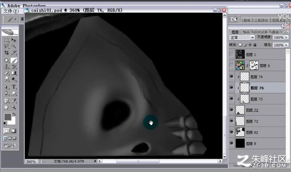Select the Clone Stamp tool

point(6,67)
